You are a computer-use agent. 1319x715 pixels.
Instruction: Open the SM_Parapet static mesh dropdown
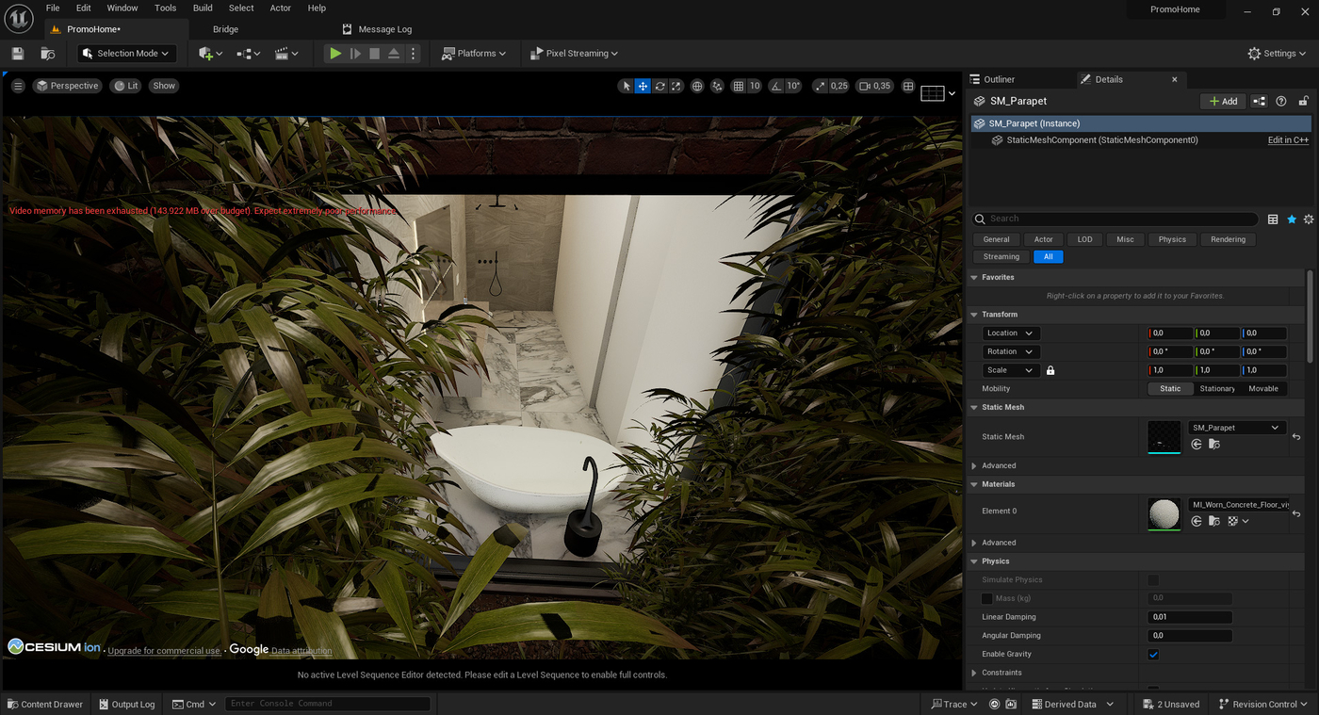coord(1236,428)
